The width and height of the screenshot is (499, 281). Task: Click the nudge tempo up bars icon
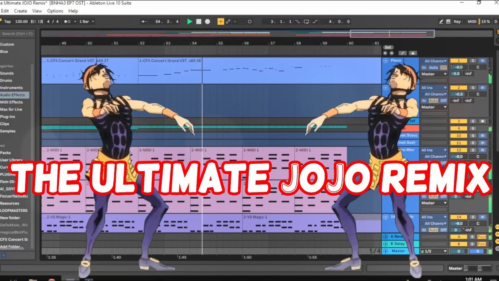point(41,21)
